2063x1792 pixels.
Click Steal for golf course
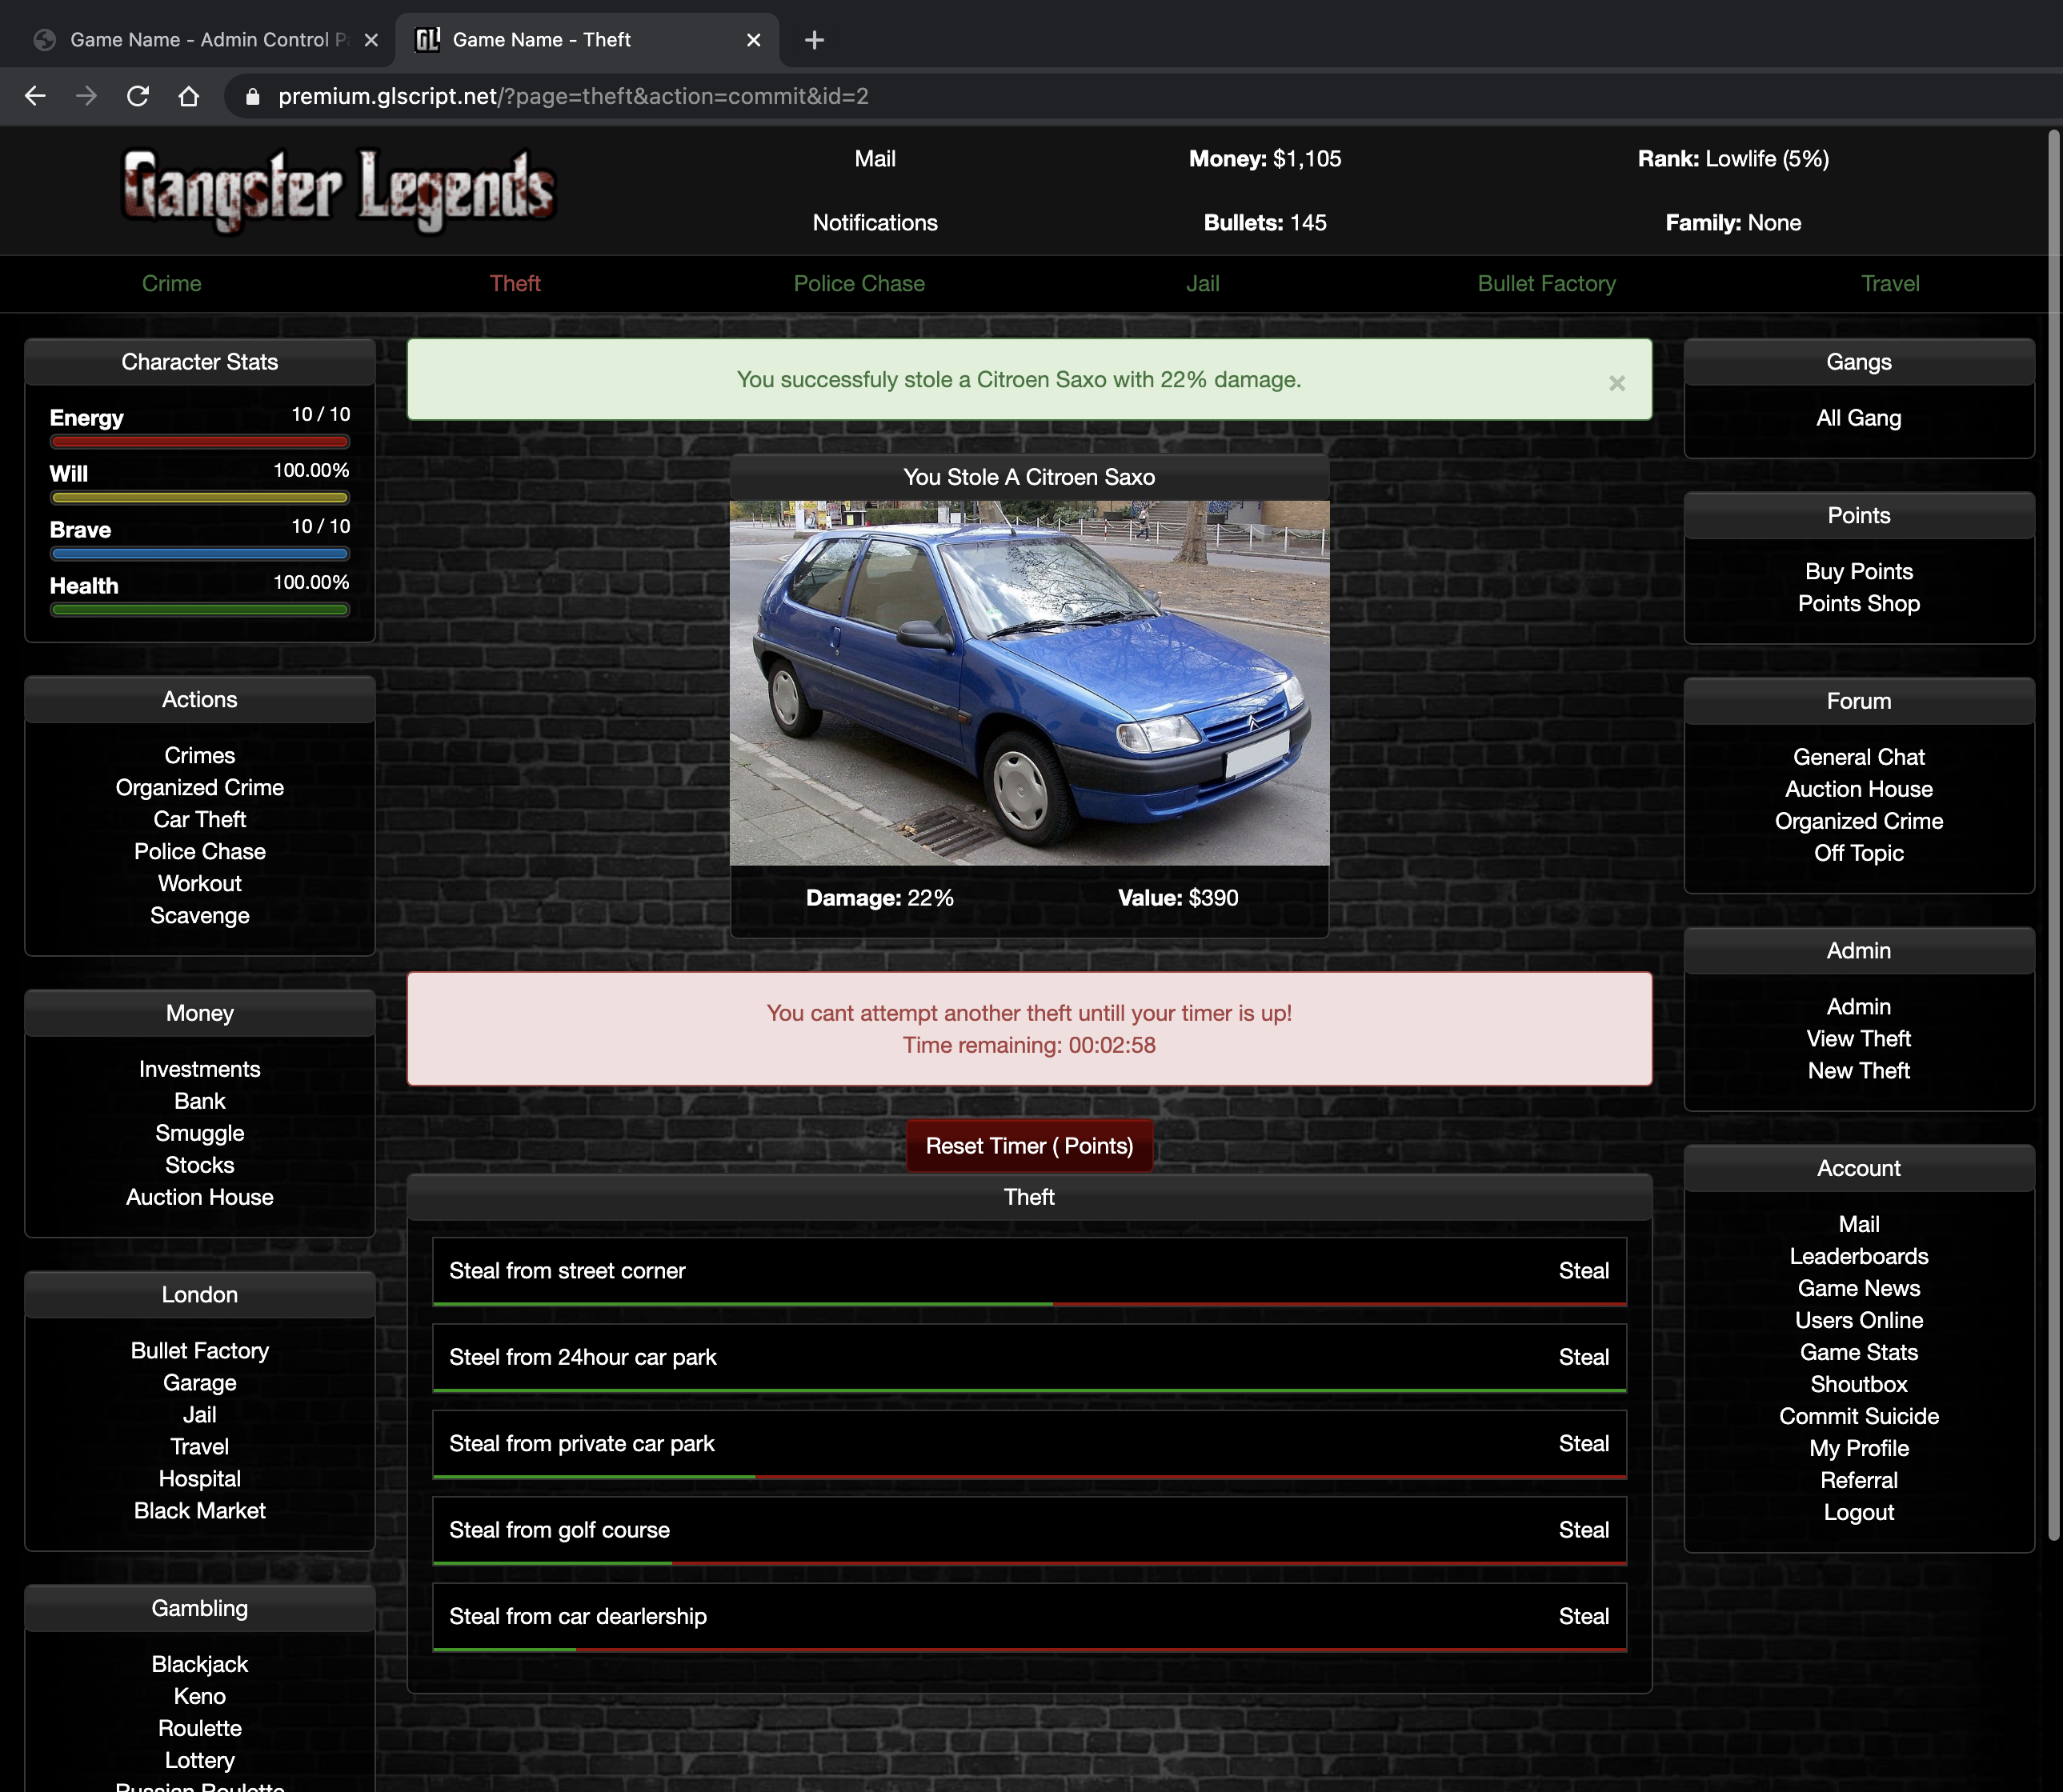[1583, 1530]
